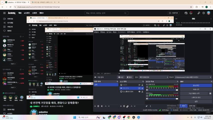Open the 장면 모음(S) menu in OBS
This screenshot has height=120, width=213.
[131, 32]
